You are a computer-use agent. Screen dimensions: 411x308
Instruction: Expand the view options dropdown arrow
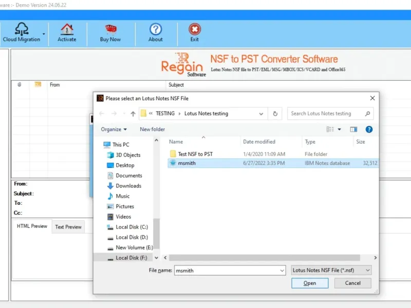340,129
